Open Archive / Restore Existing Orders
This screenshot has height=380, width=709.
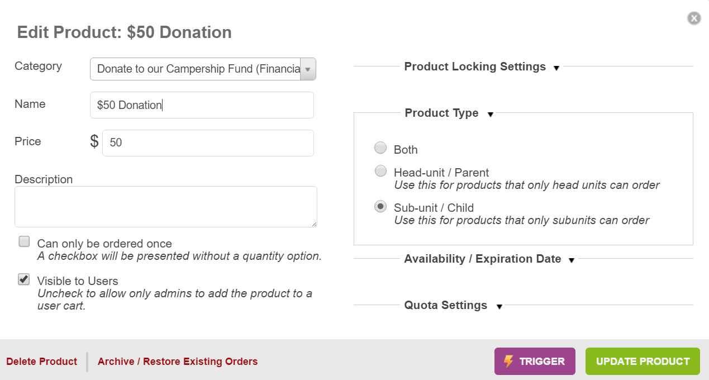point(178,362)
